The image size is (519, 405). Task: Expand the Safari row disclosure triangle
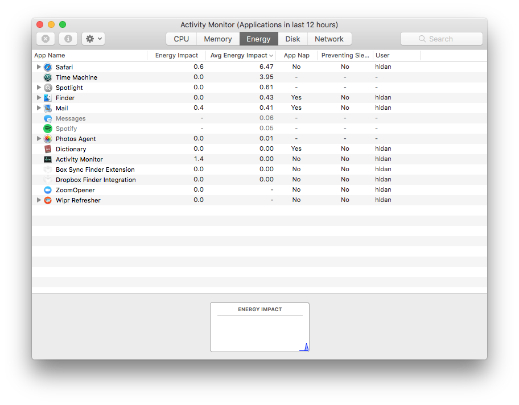coord(39,67)
